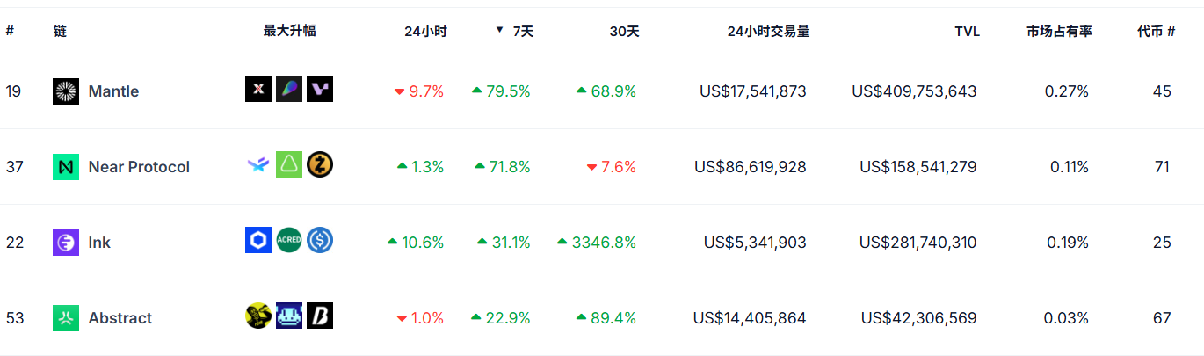Sort table by TVL column header
The image size is (1204, 356).
coord(967,31)
